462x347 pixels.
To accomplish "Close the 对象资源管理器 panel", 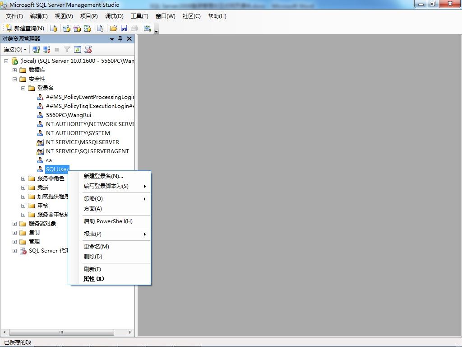I will click(x=129, y=39).
